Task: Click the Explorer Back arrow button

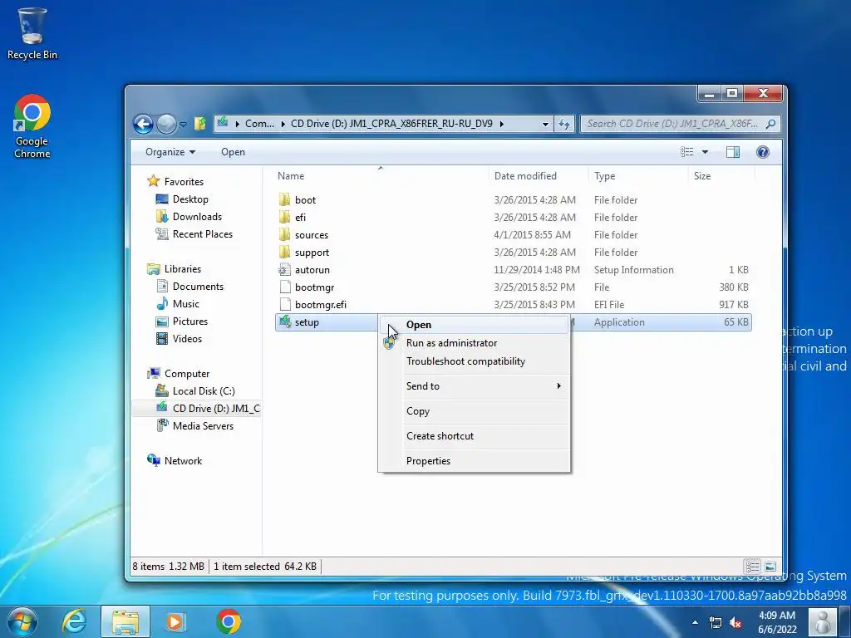Action: (x=143, y=125)
